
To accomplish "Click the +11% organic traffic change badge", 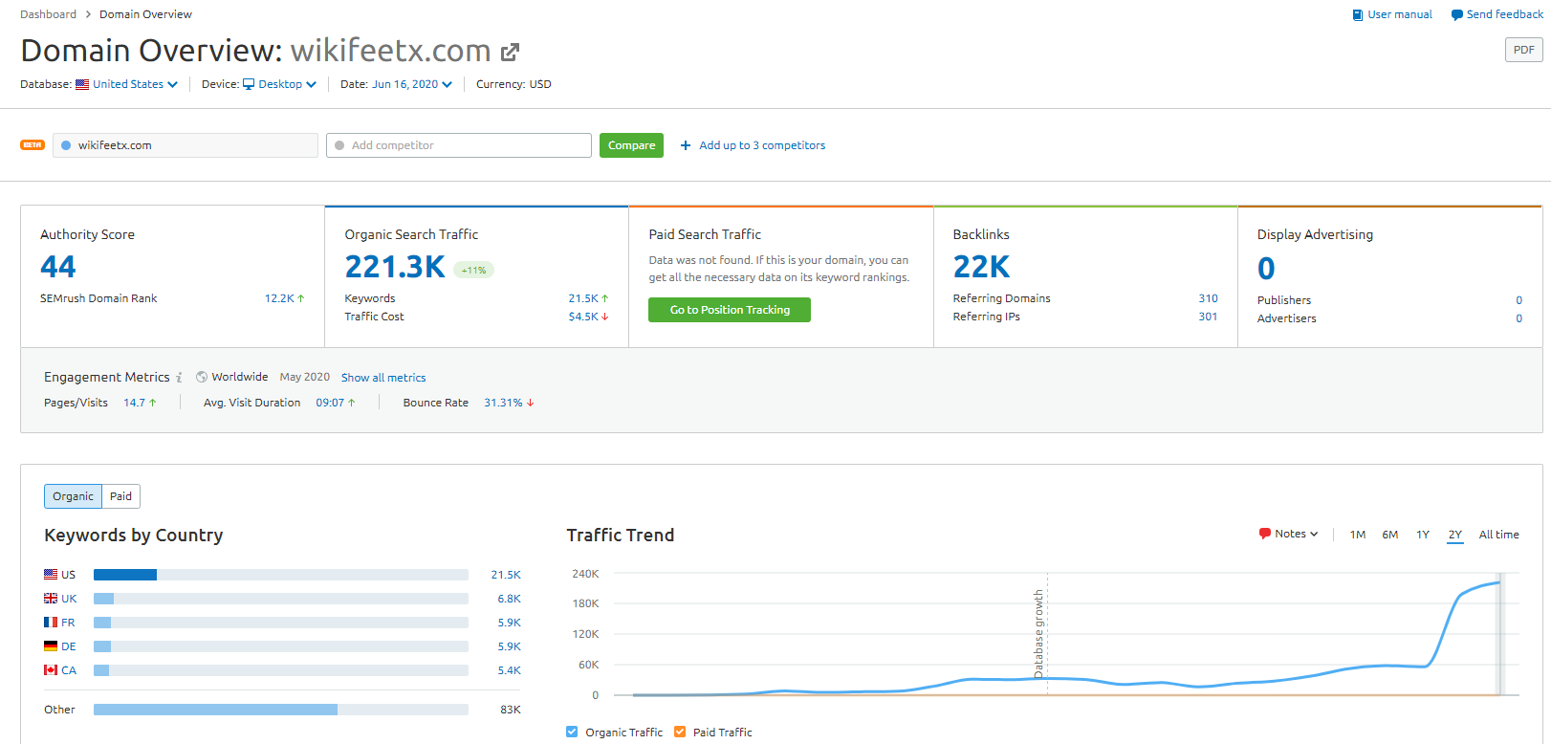I will (x=473, y=271).
